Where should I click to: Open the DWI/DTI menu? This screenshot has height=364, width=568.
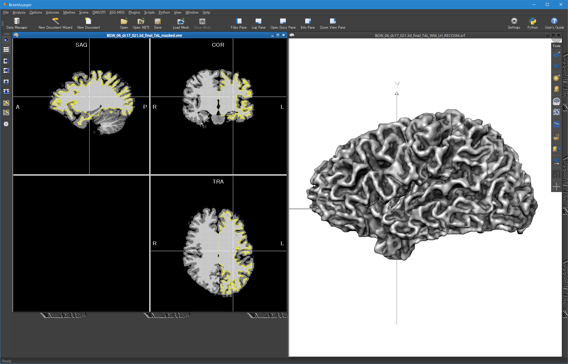[x=99, y=12]
